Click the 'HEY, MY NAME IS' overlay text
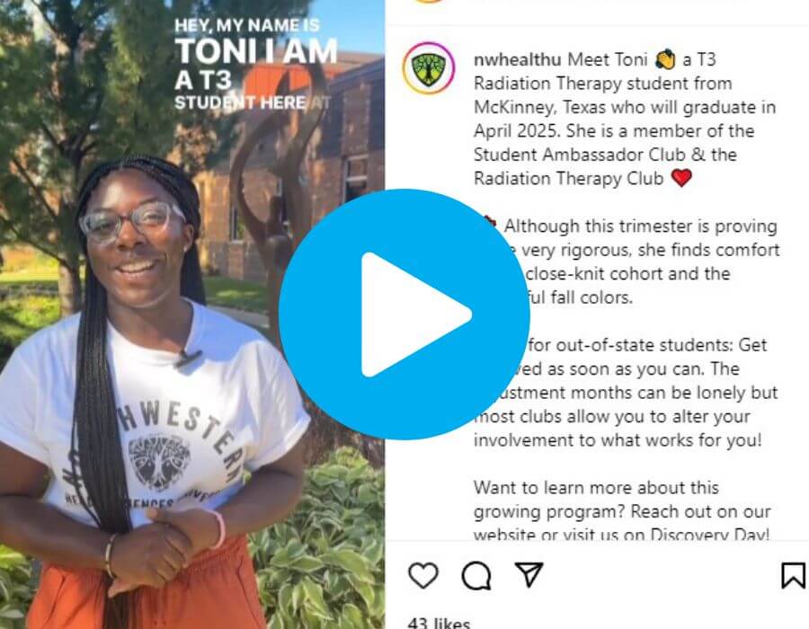The height and width of the screenshot is (629, 809). pyautogui.click(x=246, y=25)
